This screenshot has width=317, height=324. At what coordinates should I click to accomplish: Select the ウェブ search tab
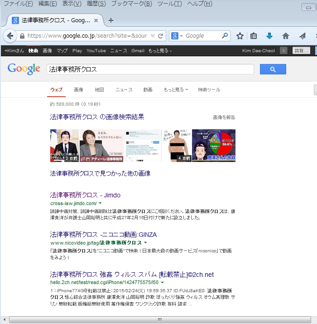click(56, 90)
